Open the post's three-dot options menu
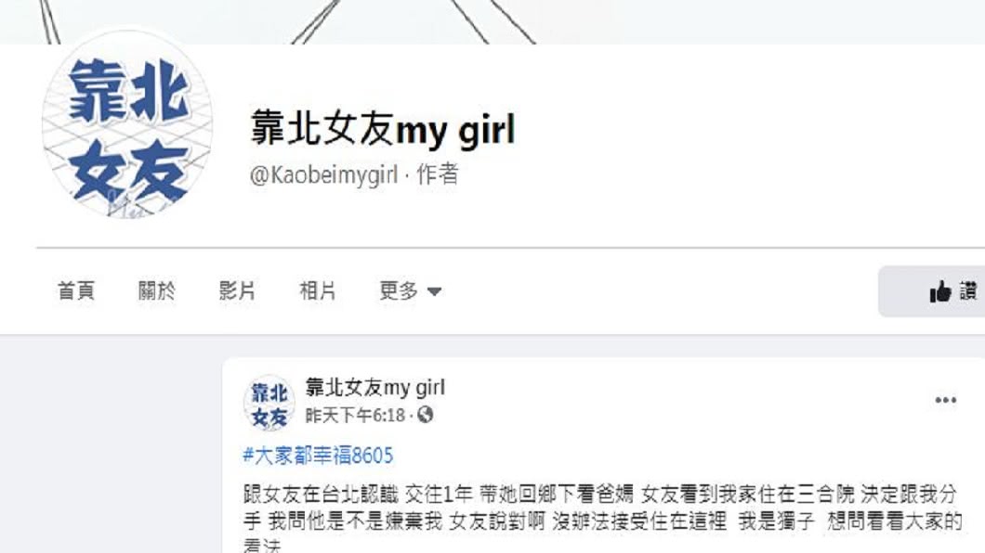The image size is (985, 553). (x=945, y=400)
